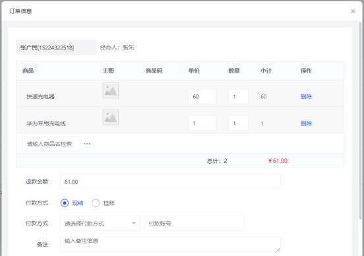Click the 订单信息 dialog title
The image size is (364, 256).
point(20,11)
